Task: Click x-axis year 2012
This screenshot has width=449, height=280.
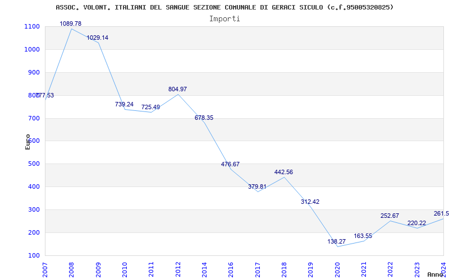Action: (x=178, y=269)
